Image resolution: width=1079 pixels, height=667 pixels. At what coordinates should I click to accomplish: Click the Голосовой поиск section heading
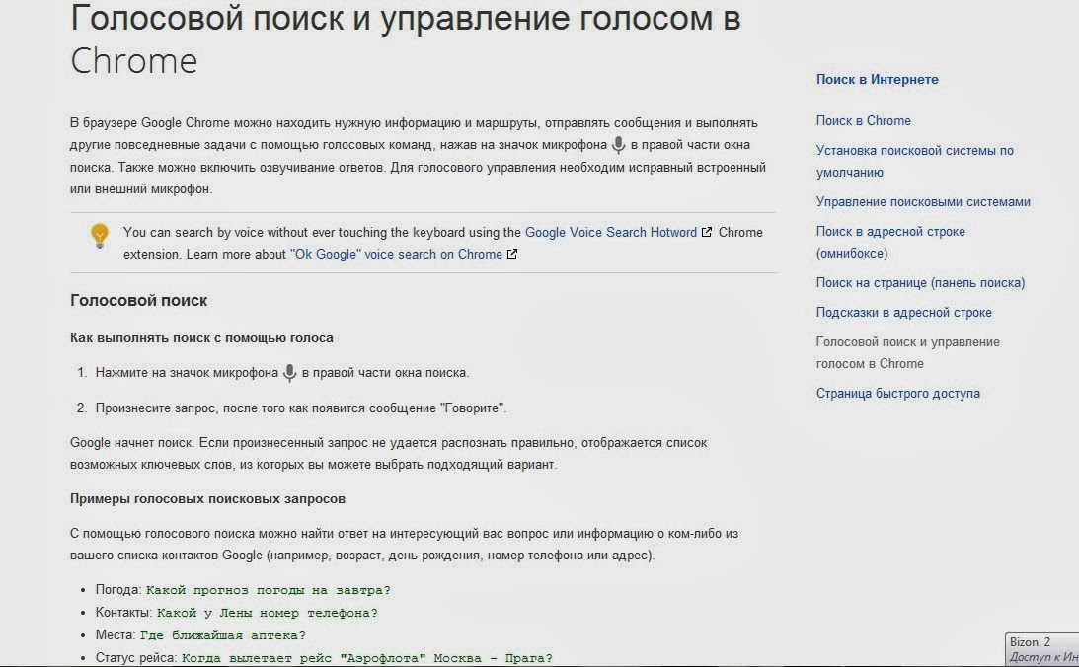click(x=139, y=301)
